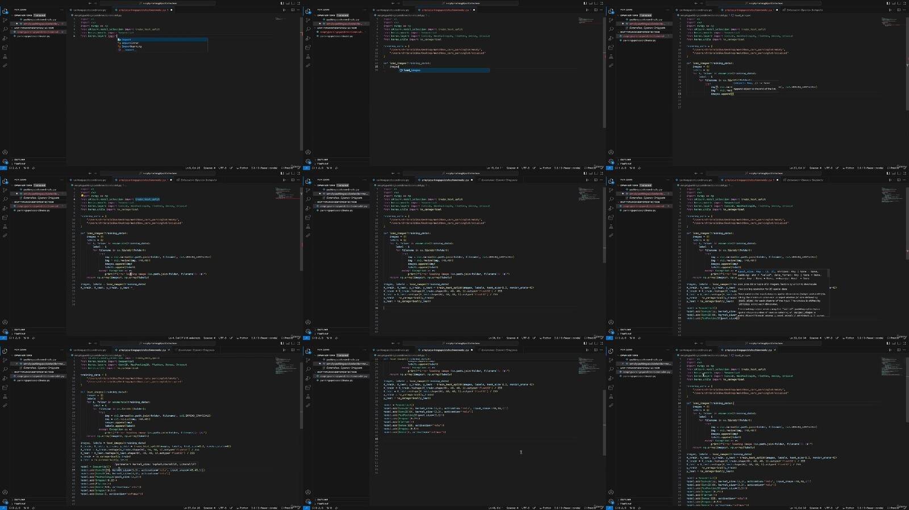The image size is (909, 510).
Task: Open Search view in the top-left frame
Action: click(5, 29)
